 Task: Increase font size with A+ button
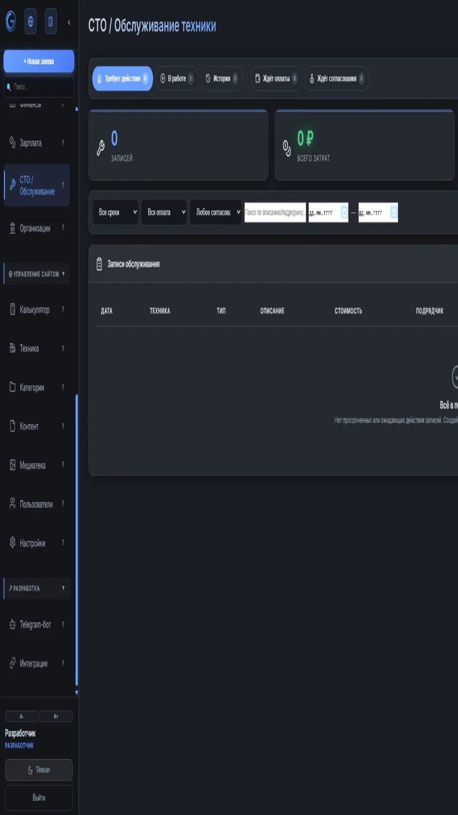point(56,716)
